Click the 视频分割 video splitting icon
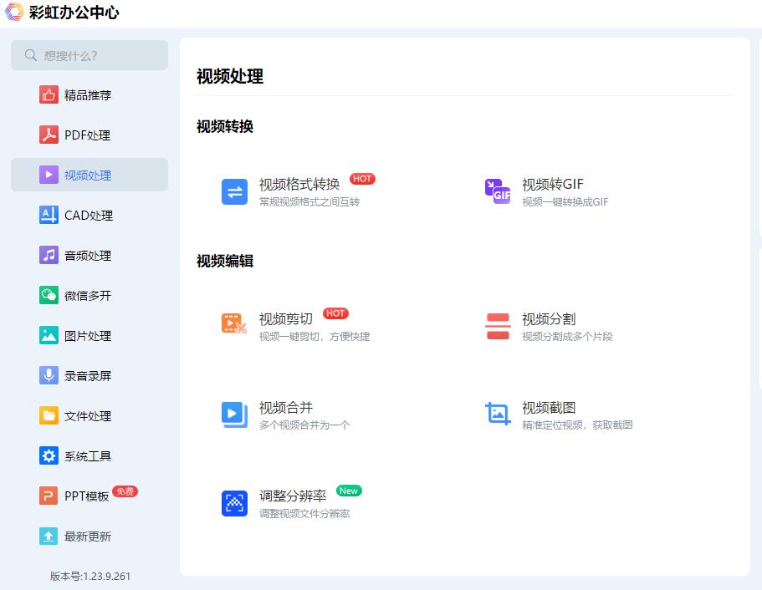Screen dimensions: 762x590 pos(497,326)
